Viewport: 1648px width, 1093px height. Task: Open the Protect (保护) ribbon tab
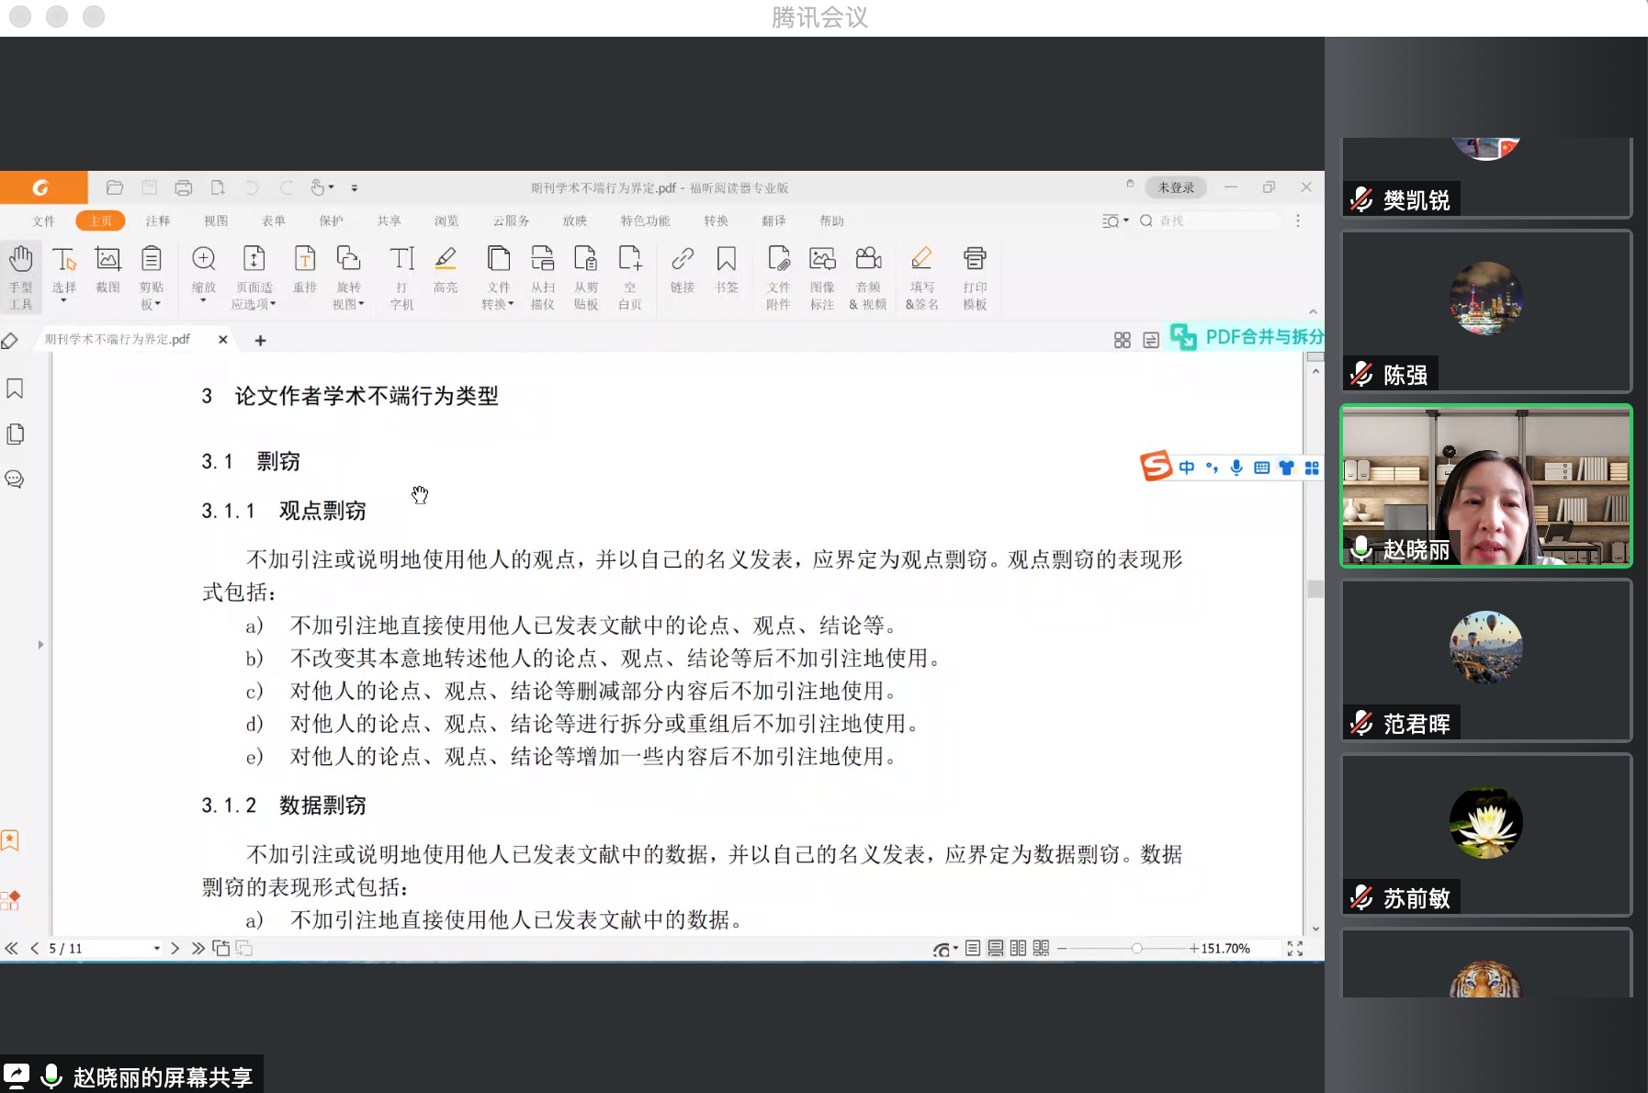pos(331,220)
